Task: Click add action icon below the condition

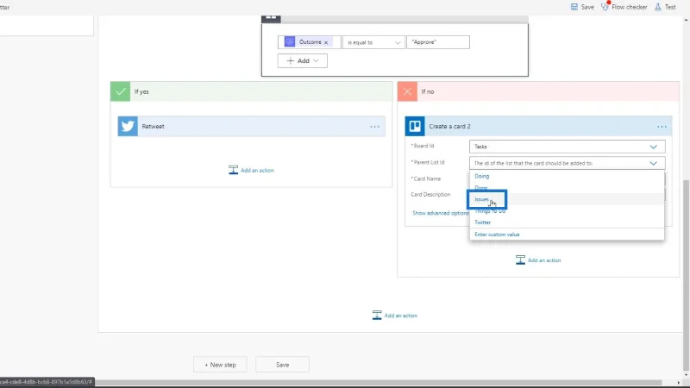Action: tap(377, 315)
